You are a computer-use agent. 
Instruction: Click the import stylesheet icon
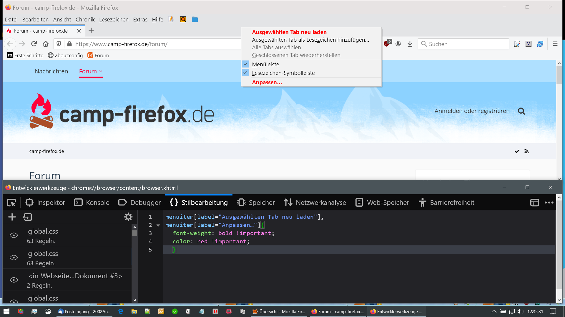[x=27, y=217]
